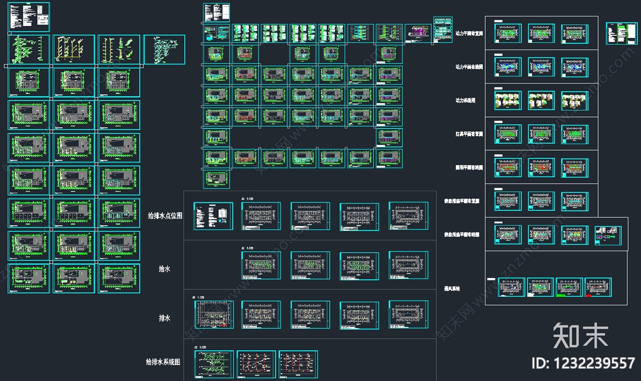Image resolution: width=641 pixels, height=381 pixels.
Task: Click the 给排水点位图 row label
Action: point(165,215)
